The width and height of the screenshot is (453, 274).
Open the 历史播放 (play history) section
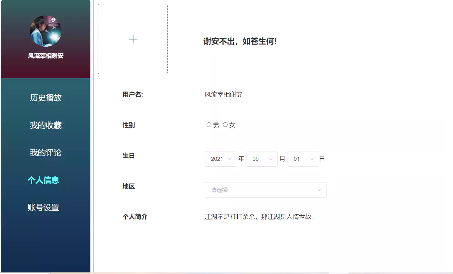46,97
